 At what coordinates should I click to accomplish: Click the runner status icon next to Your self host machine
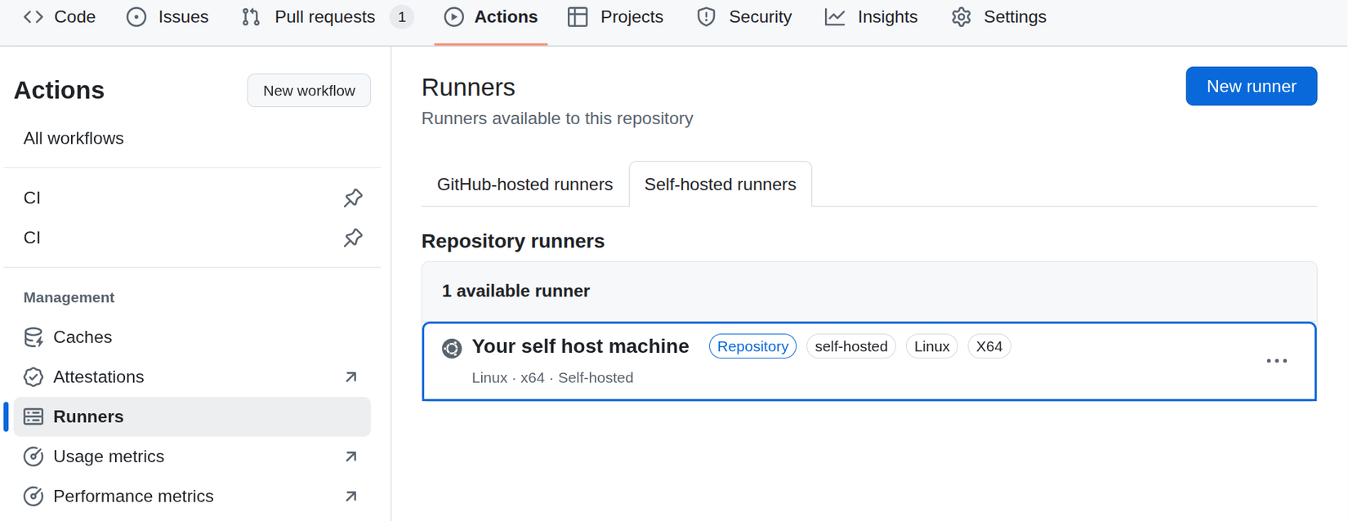pyautogui.click(x=452, y=349)
